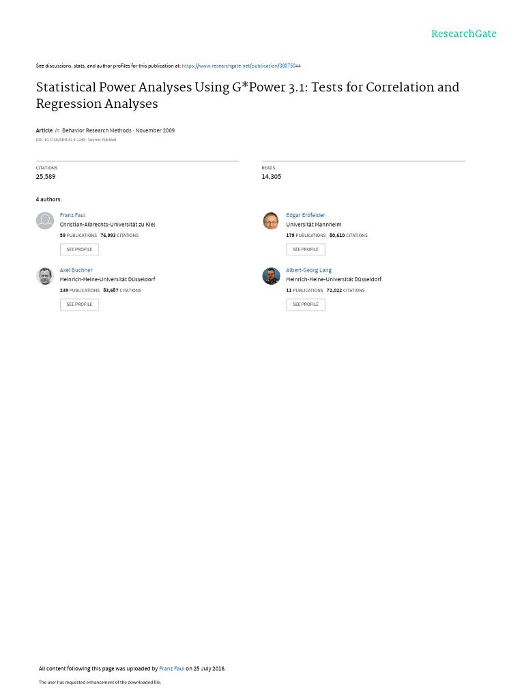Click the 25,589 citations count
Viewport: 524px width, 699px height.
(x=46, y=177)
